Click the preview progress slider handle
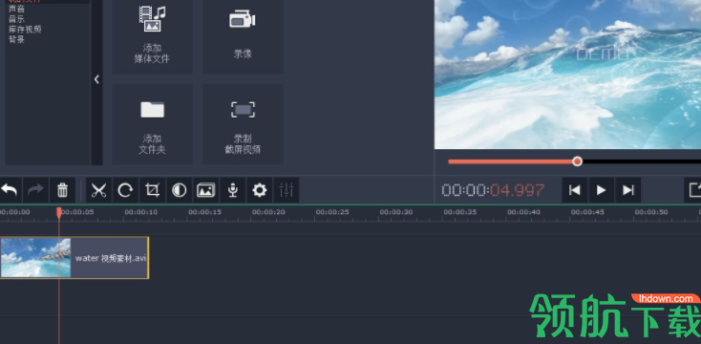 tap(577, 161)
